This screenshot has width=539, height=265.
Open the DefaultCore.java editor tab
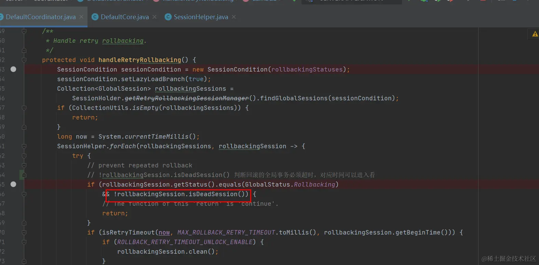125,17
